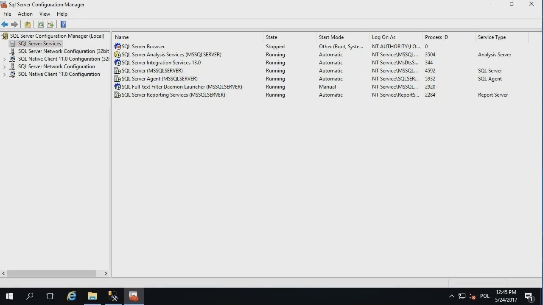Click the gray Forward arrow in the toolbar

(14, 25)
